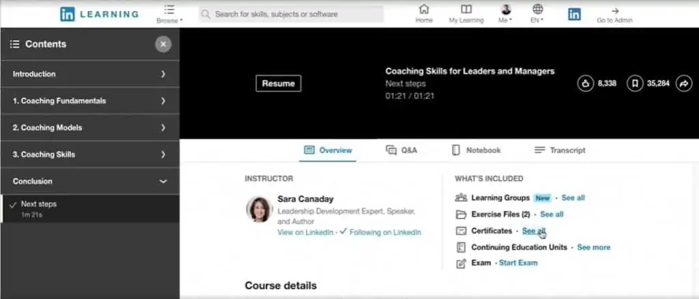699x299 pixels.
Task: Share the course via arrow icon
Action: click(x=684, y=83)
